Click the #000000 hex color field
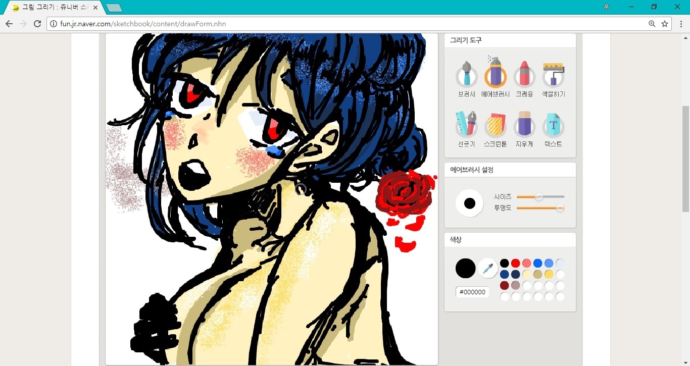690x366 pixels. coord(472,292)
